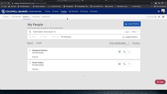The image size is (167, 94).
Task: Open the settings gear icon
Action: 159,17
